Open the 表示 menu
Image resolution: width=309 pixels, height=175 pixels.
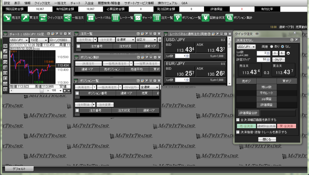click(17, 3)
